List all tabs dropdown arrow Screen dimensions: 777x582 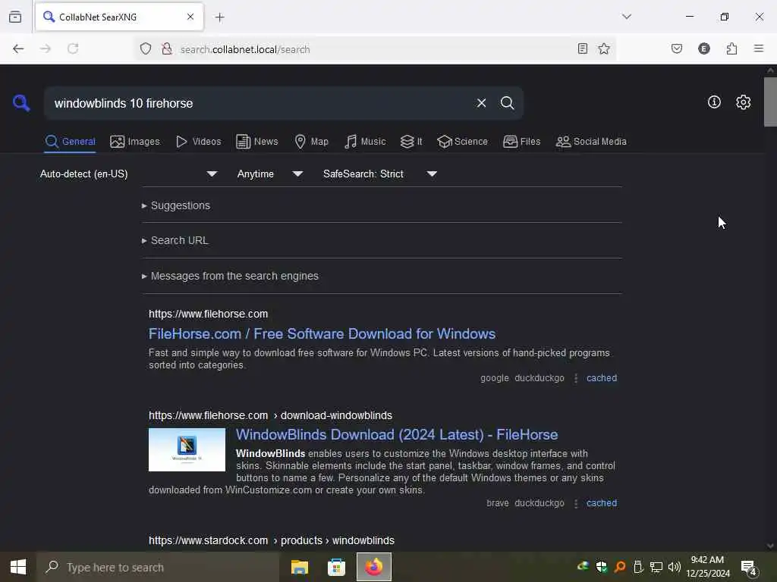pyautogui.click(x=627, y=17)
